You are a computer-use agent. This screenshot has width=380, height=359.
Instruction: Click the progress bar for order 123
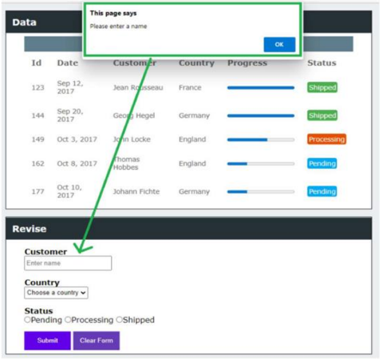(x=261, y=88)
